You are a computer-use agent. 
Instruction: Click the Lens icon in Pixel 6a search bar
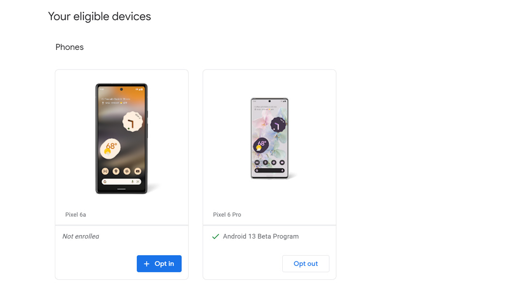point(138,182)
